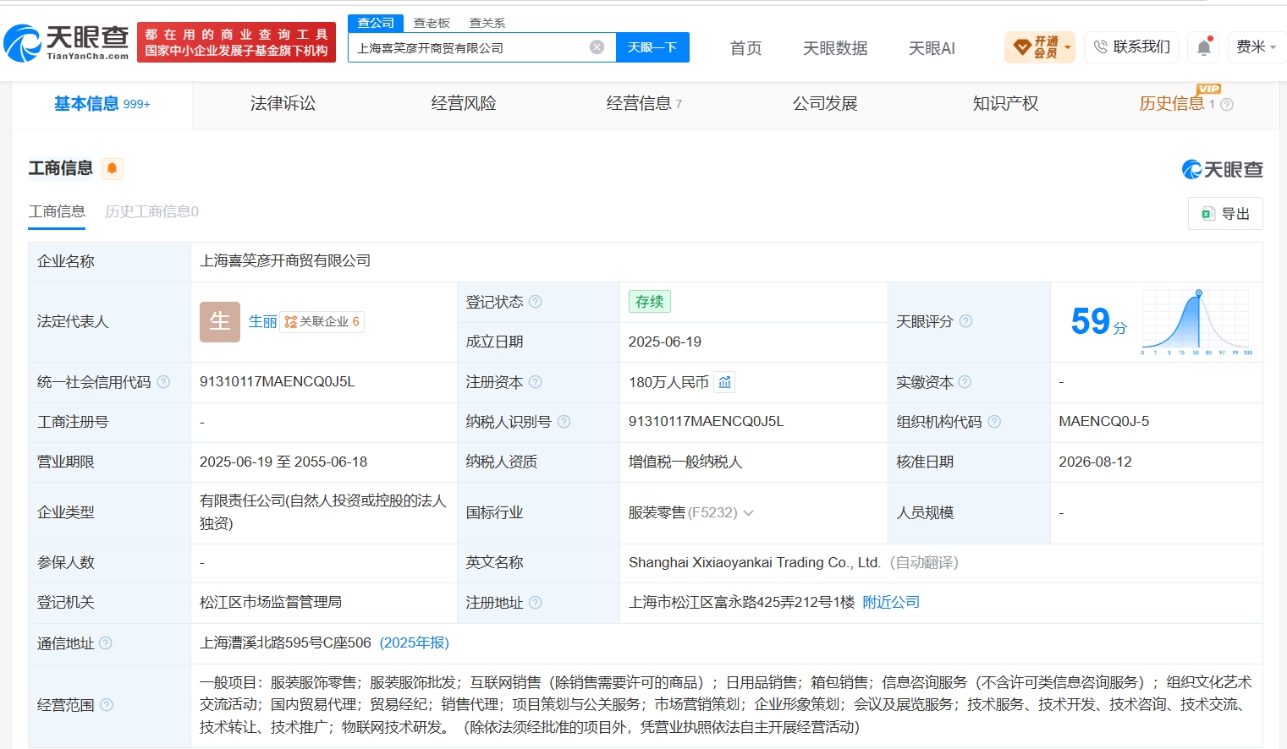Open the 费米 account dropdown
The image size is (1287, 749).
(1256, 47)
